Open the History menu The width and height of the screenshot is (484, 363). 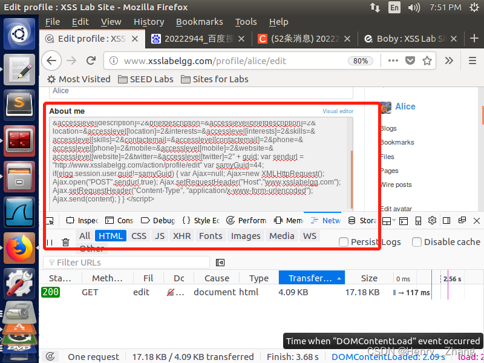[x=149, y=22]
